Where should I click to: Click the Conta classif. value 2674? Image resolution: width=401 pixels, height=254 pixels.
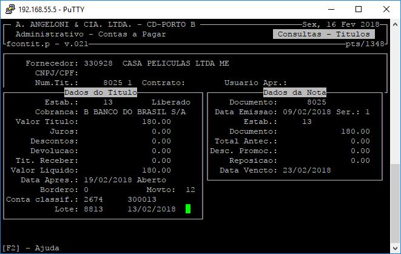pyautogui.click(x=93, y=199)
